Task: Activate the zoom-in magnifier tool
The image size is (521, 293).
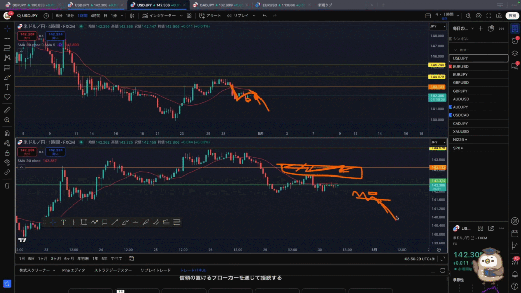Action: point(7,120)
